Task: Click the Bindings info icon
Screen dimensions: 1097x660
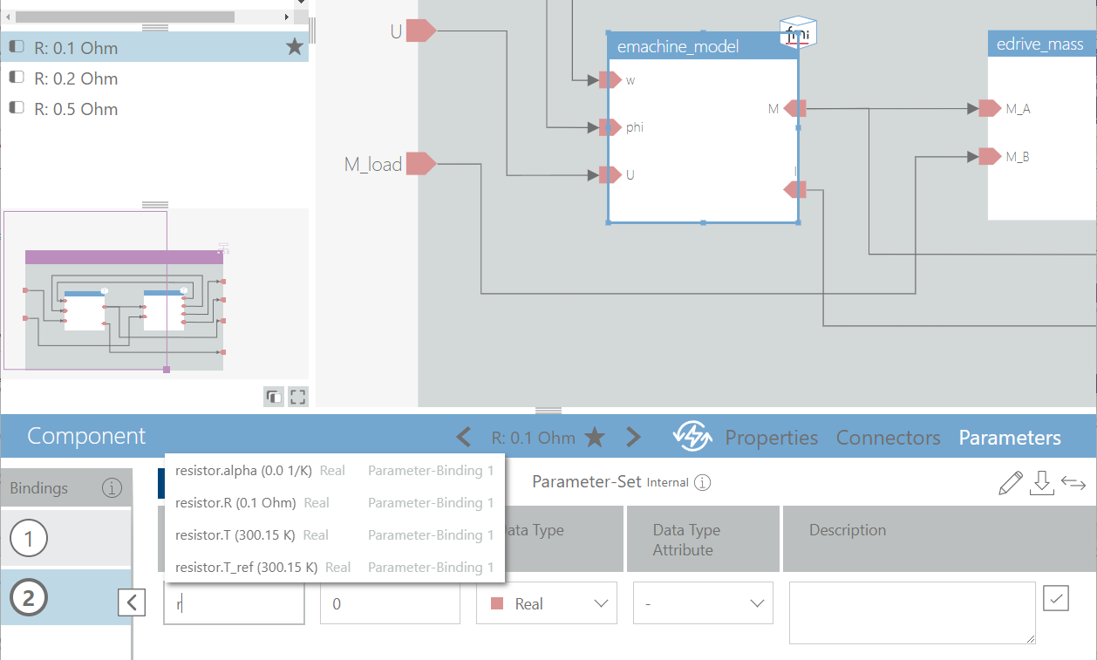Action: pos(112,488)
